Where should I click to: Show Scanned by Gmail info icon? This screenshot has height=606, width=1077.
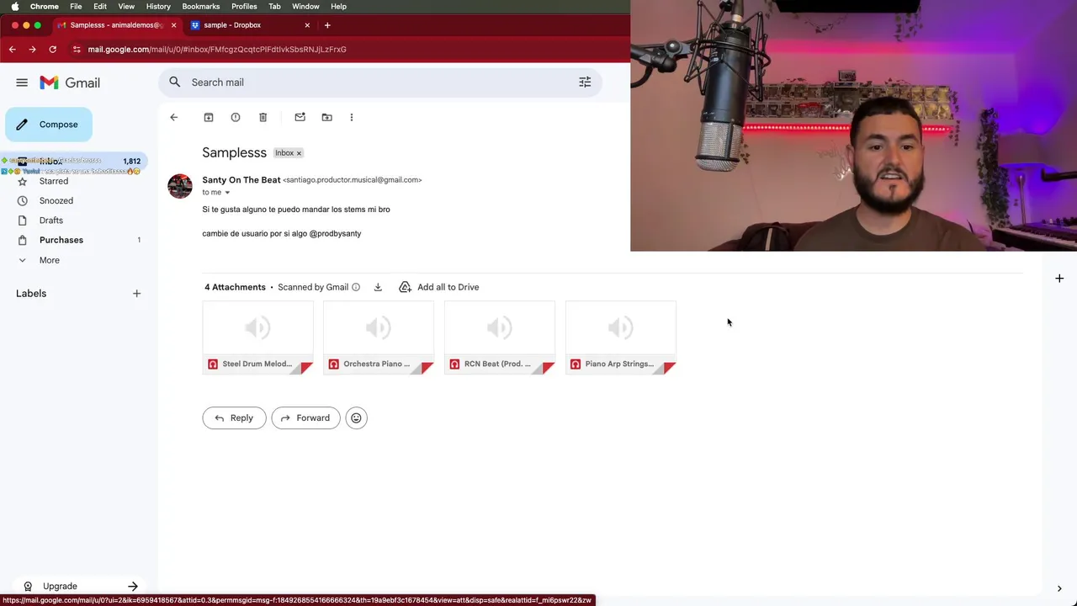356,287
